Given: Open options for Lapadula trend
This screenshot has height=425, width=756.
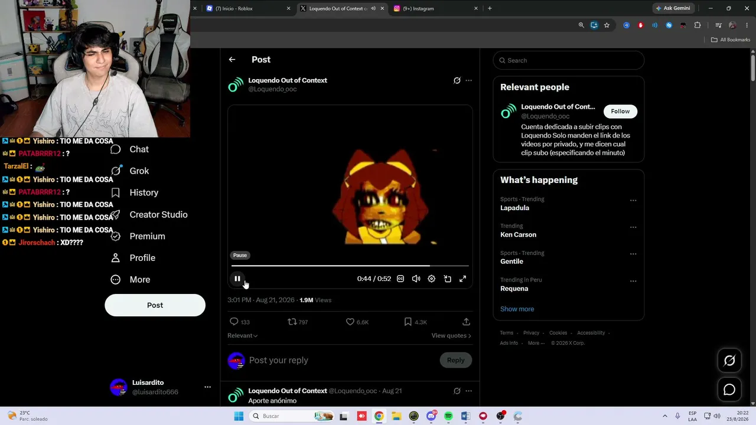Looking at the screenshot, I should click(633, 200).
